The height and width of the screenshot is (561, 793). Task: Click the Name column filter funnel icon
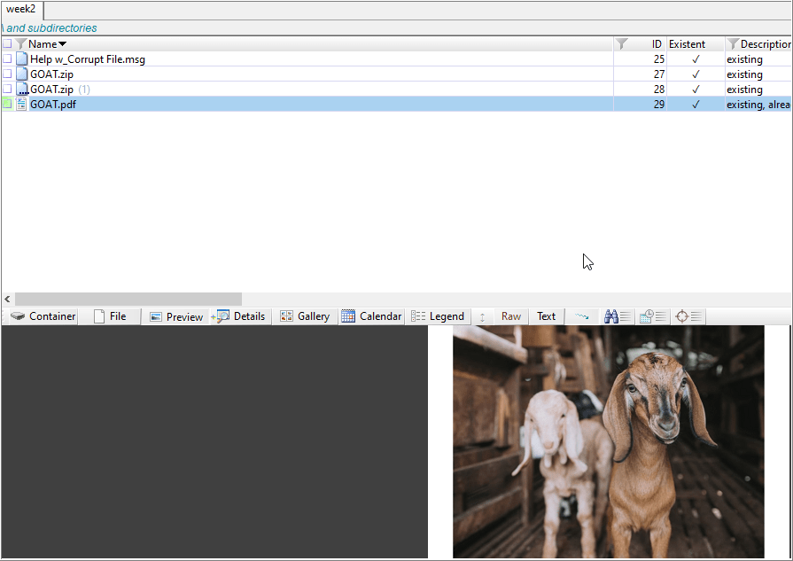click(x=21, y=44)
